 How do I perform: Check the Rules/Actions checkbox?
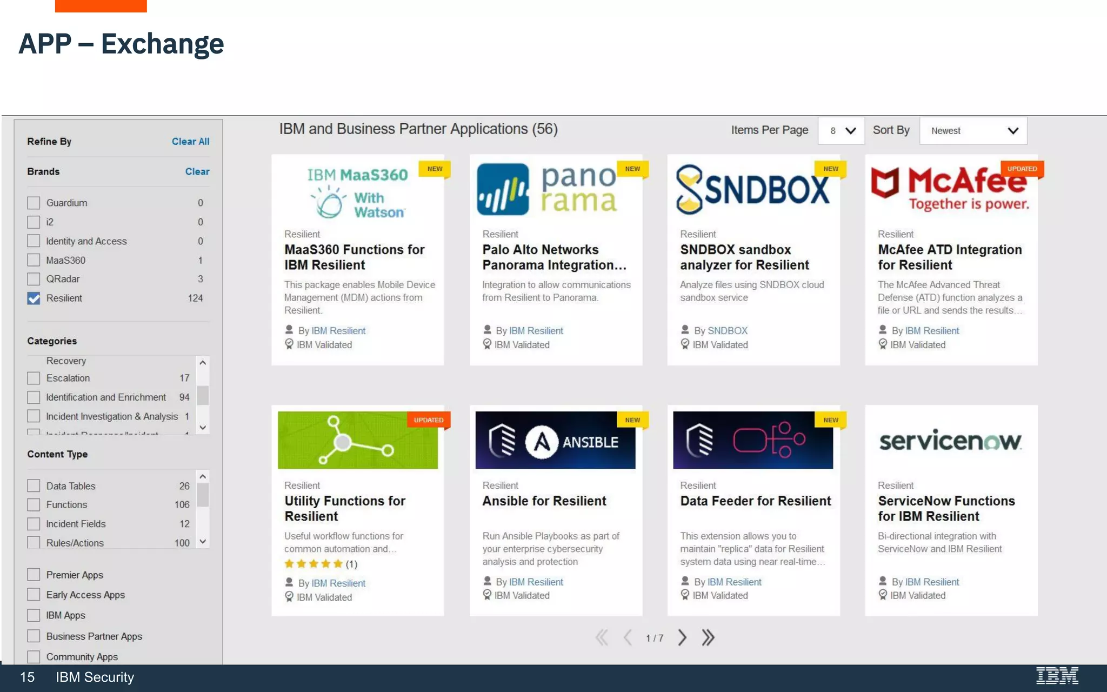(x=34, y=542)
